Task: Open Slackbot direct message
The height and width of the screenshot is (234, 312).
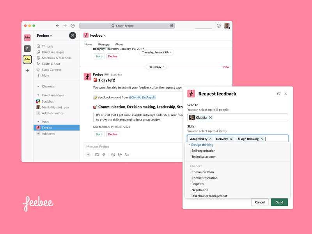Action: pos(48,101)
